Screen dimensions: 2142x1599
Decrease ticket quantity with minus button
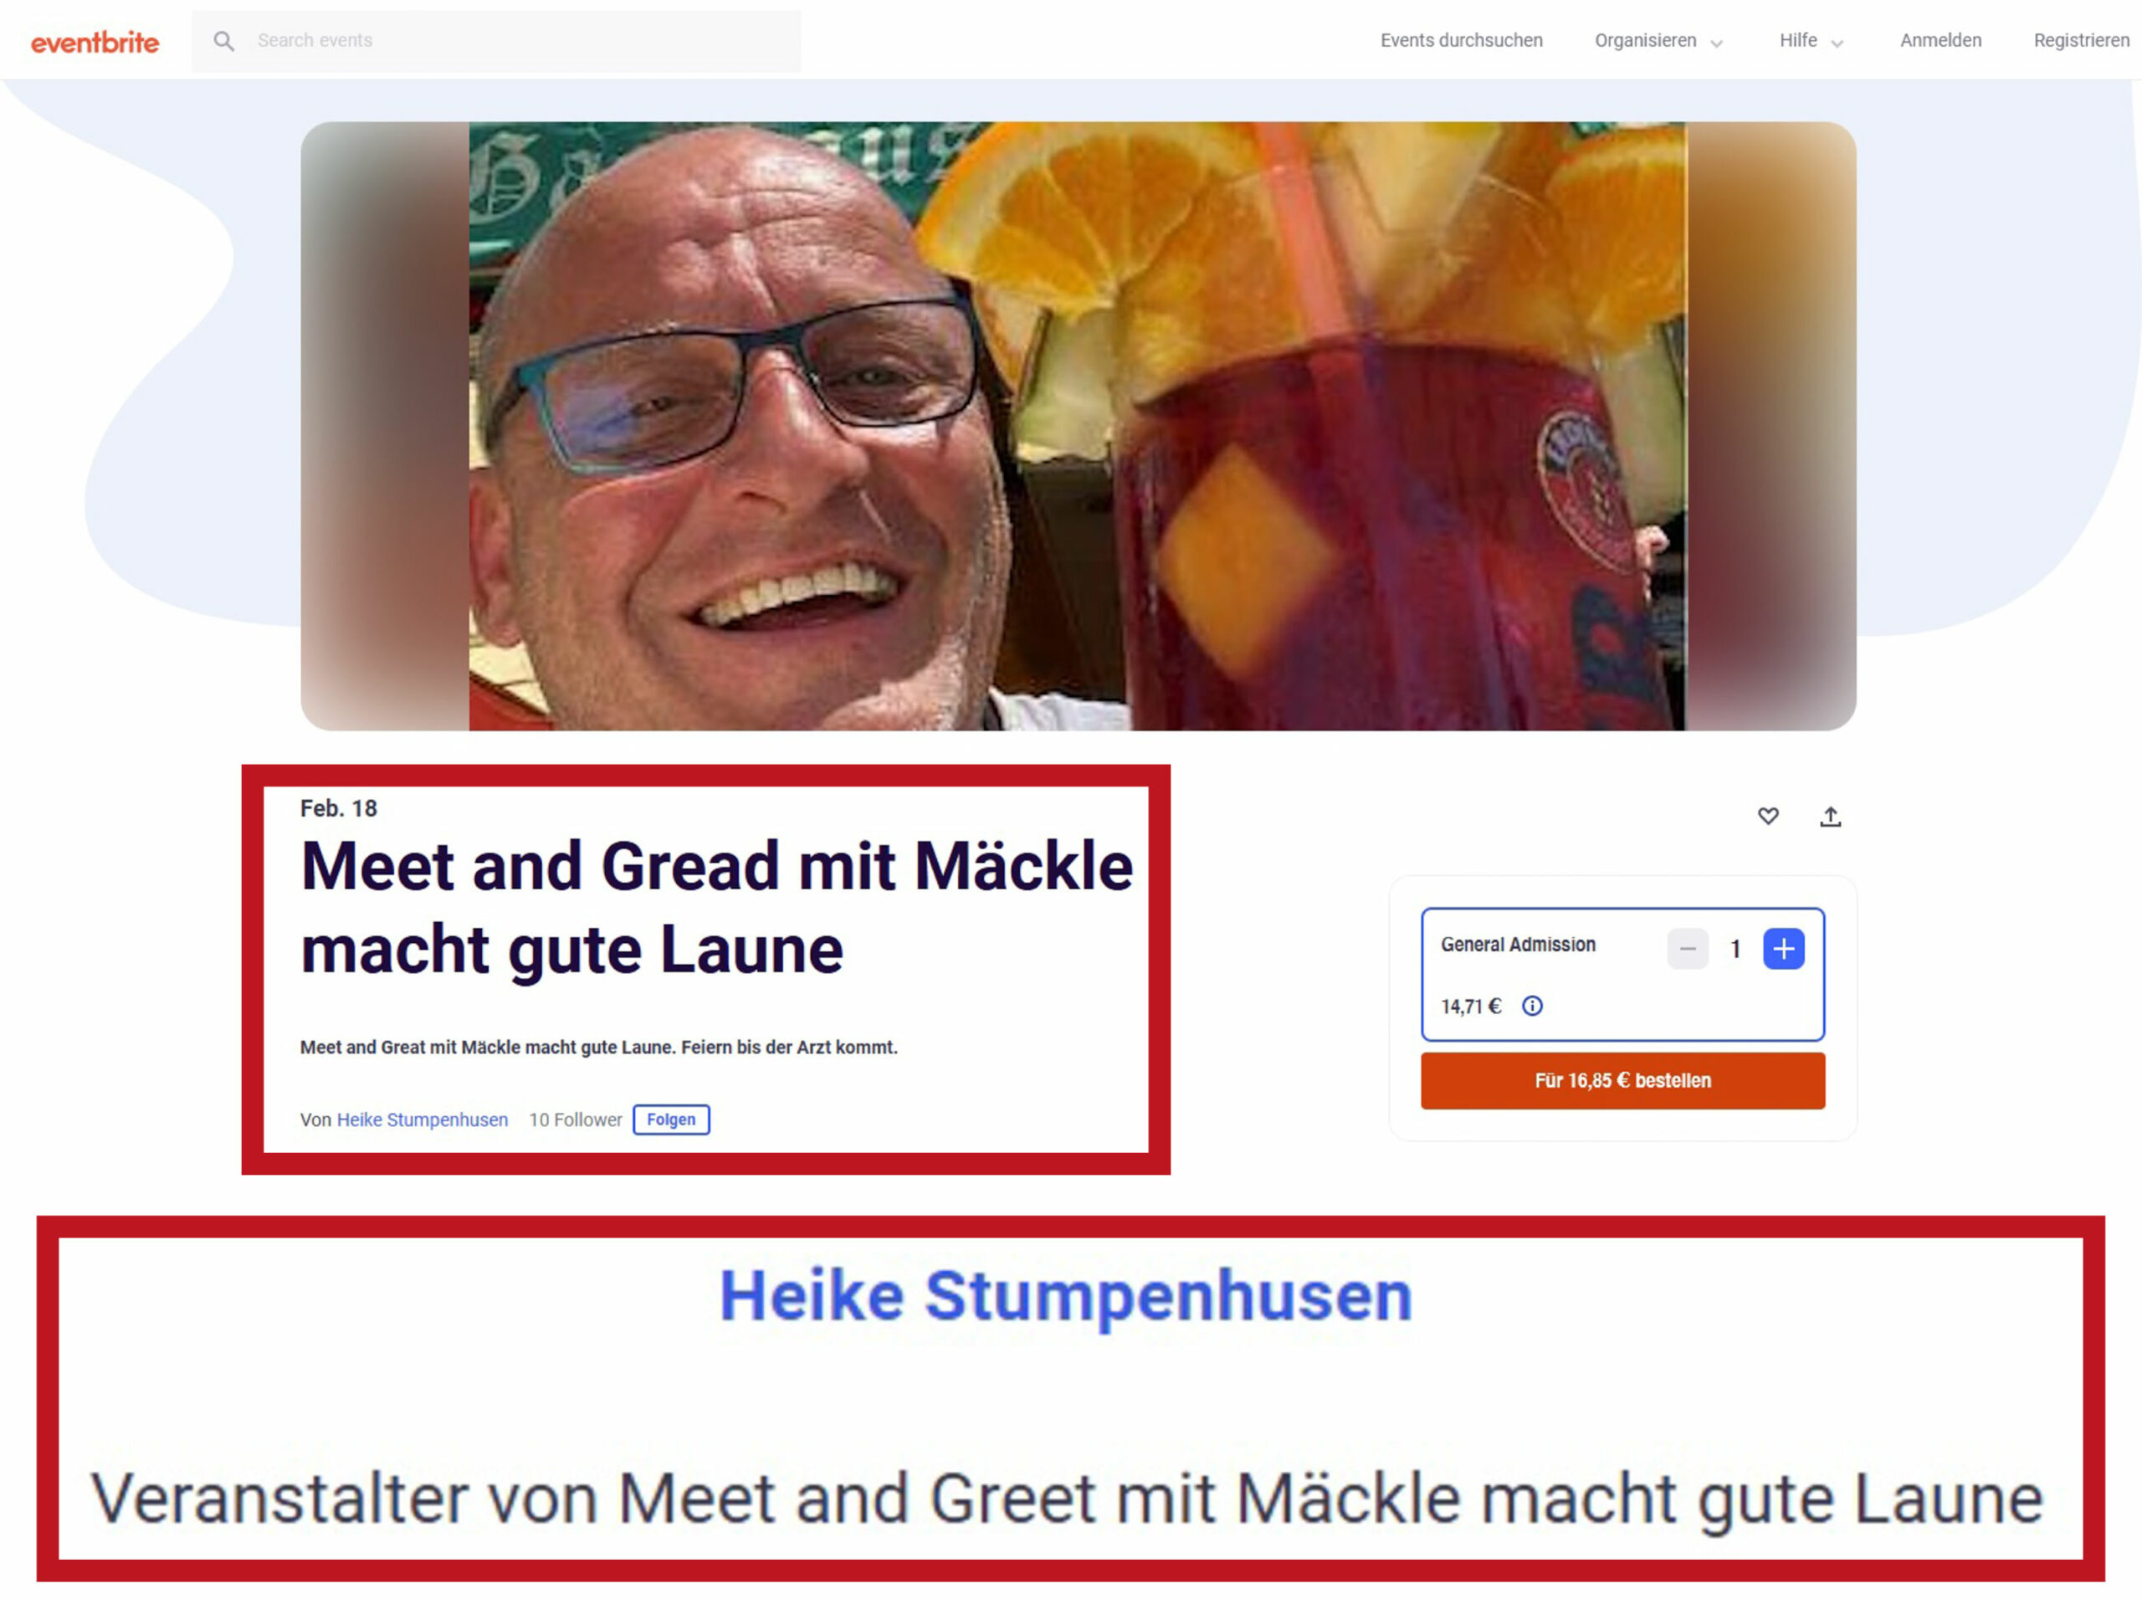(x=1687, y=949)
